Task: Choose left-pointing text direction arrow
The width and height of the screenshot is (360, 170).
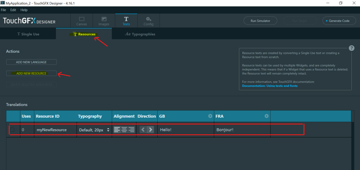Action: click(143, 130)
